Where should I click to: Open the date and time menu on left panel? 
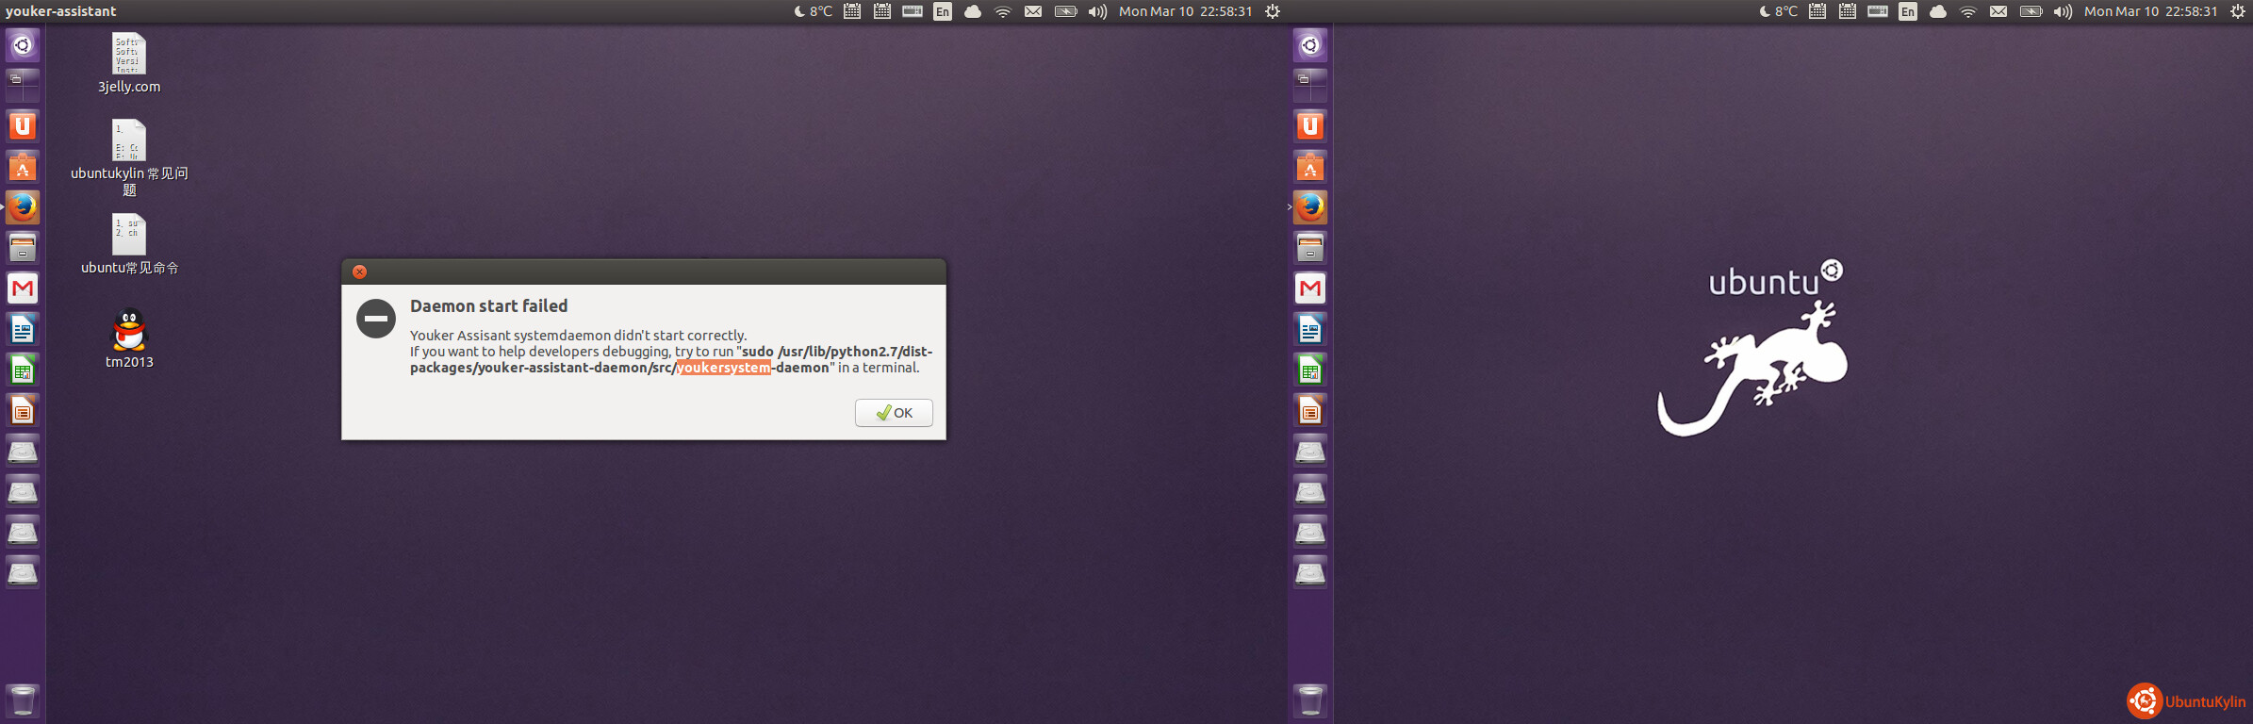1185,11
